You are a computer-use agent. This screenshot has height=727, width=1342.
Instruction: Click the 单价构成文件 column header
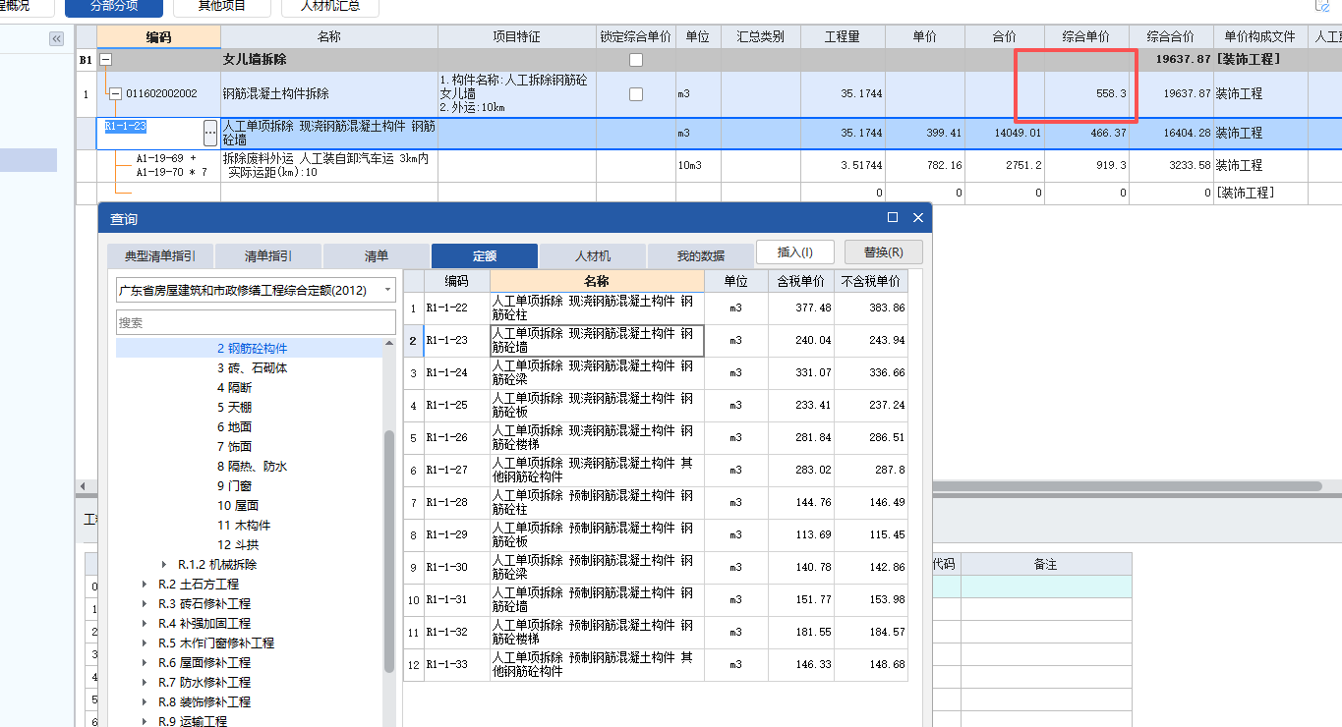pos(1261,36)
